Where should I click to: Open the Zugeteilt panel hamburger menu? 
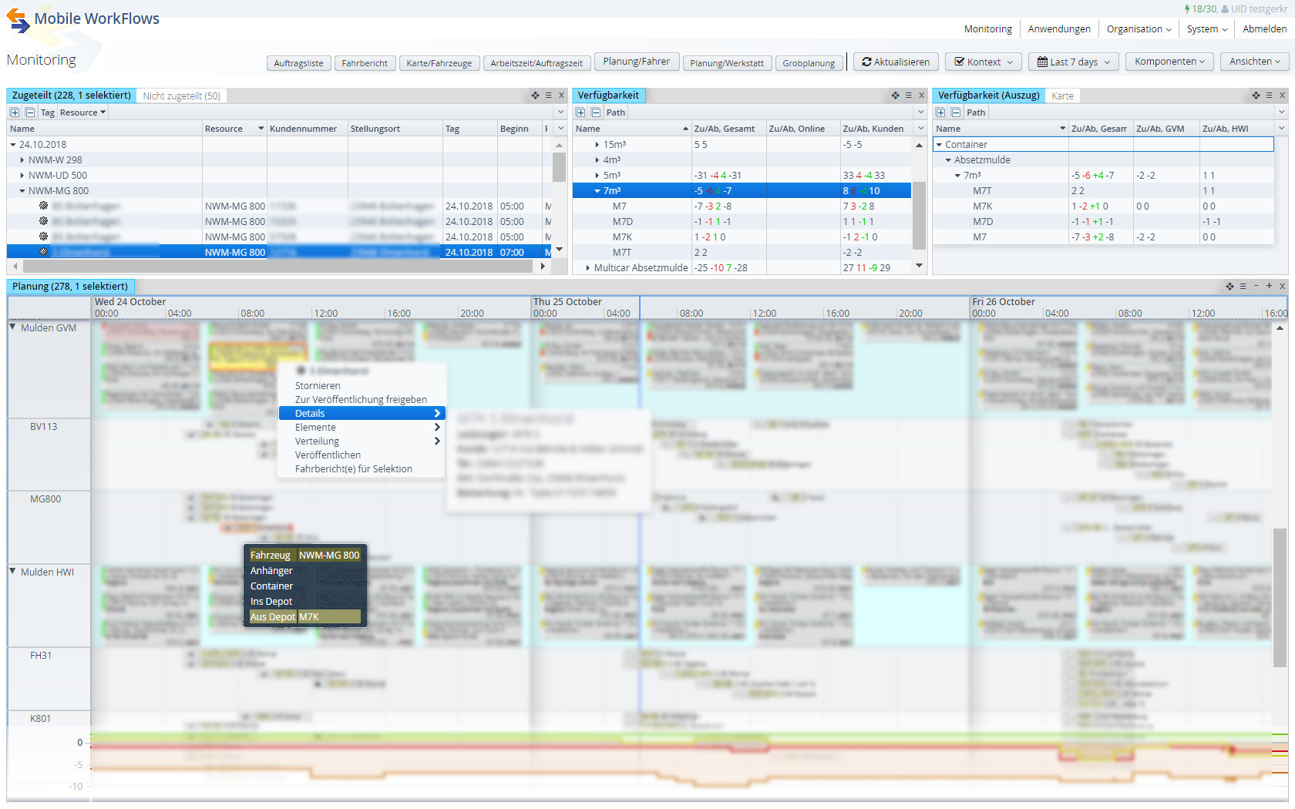(549, 96)
